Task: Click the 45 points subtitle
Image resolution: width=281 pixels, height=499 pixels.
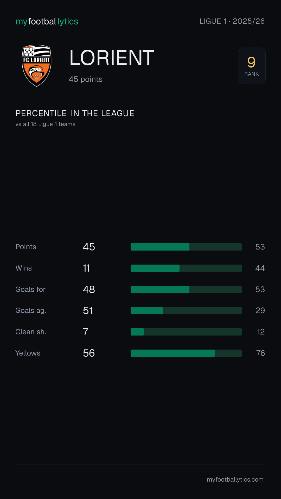Action: pos(86,79)
